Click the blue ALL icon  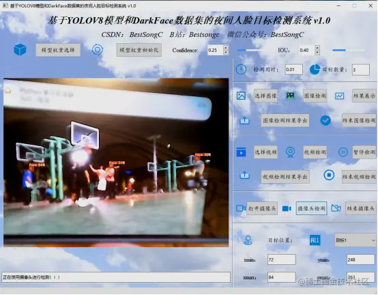pyautogui.click(x=315, y=240)
